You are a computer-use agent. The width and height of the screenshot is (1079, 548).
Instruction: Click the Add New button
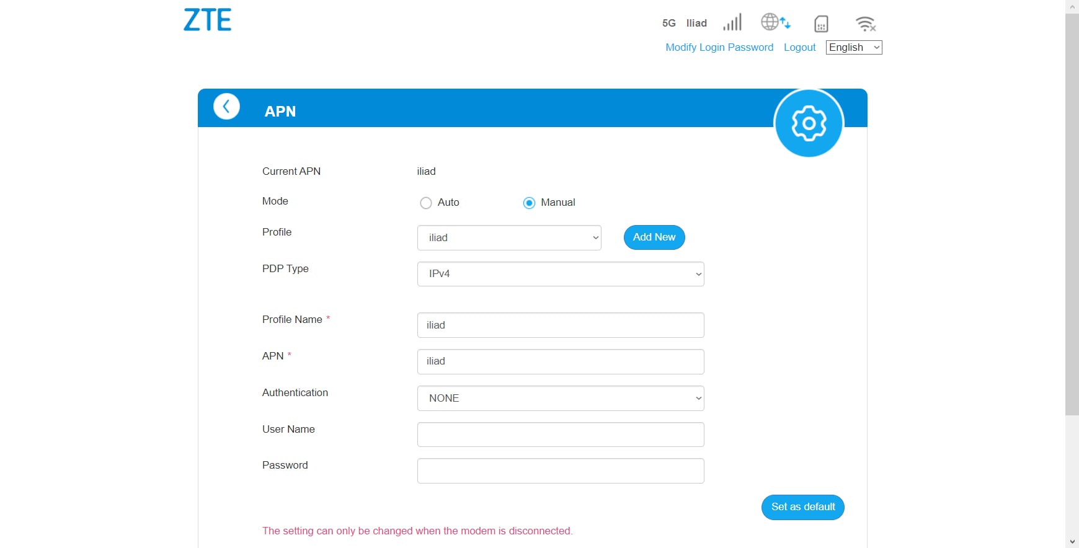coord(654,237)
